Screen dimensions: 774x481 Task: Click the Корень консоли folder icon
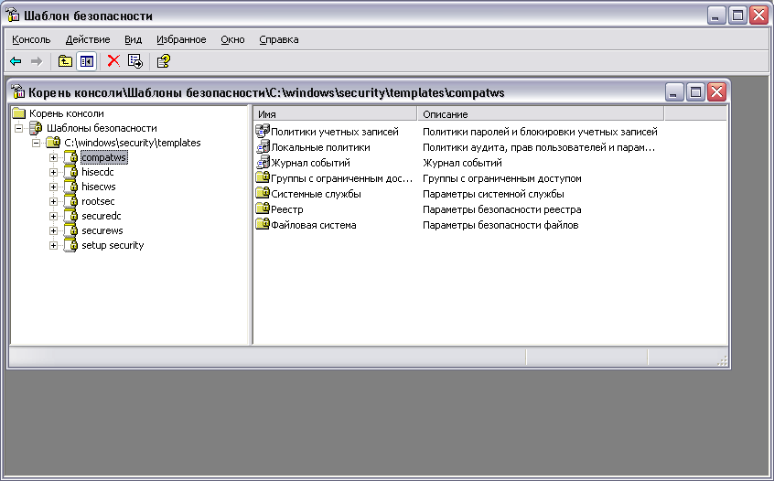(19, 113)
